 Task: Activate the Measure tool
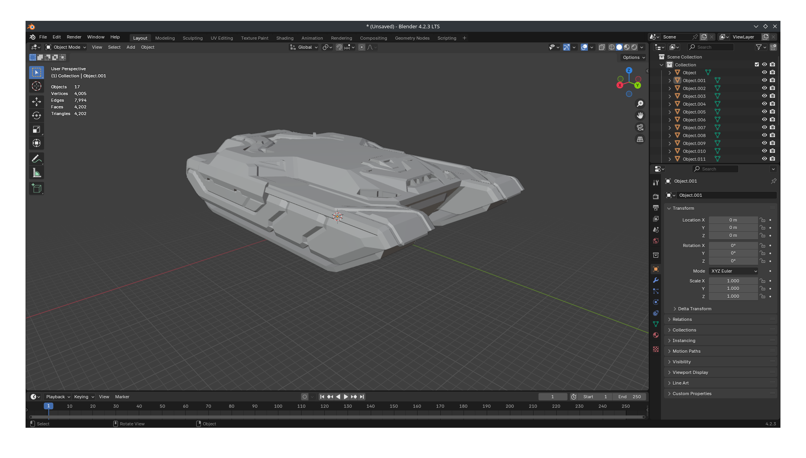(37, 173)
